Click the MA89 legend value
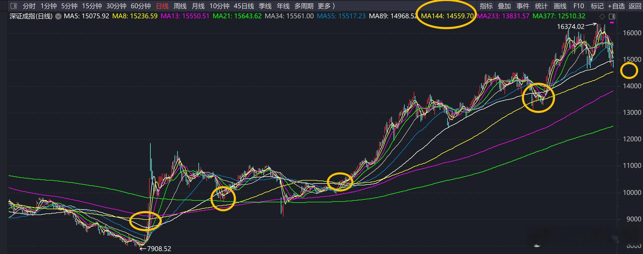This screenshot has height=254, width=643. pyautogui.click(x=393, y=16)
